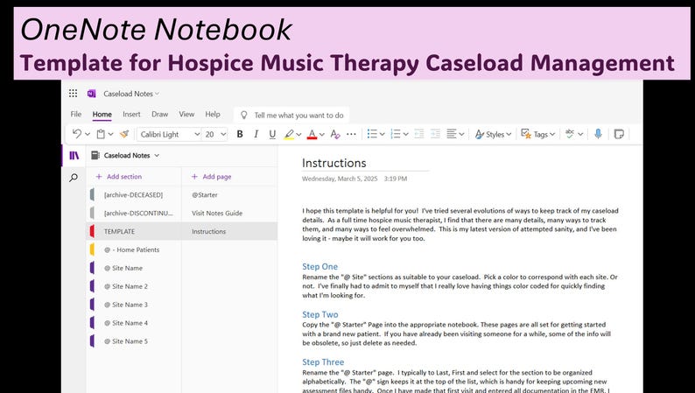This screenshot has height=393, width=695.
Task: Open the sticky notes feed icon
Action: click(x=619, y=134)
